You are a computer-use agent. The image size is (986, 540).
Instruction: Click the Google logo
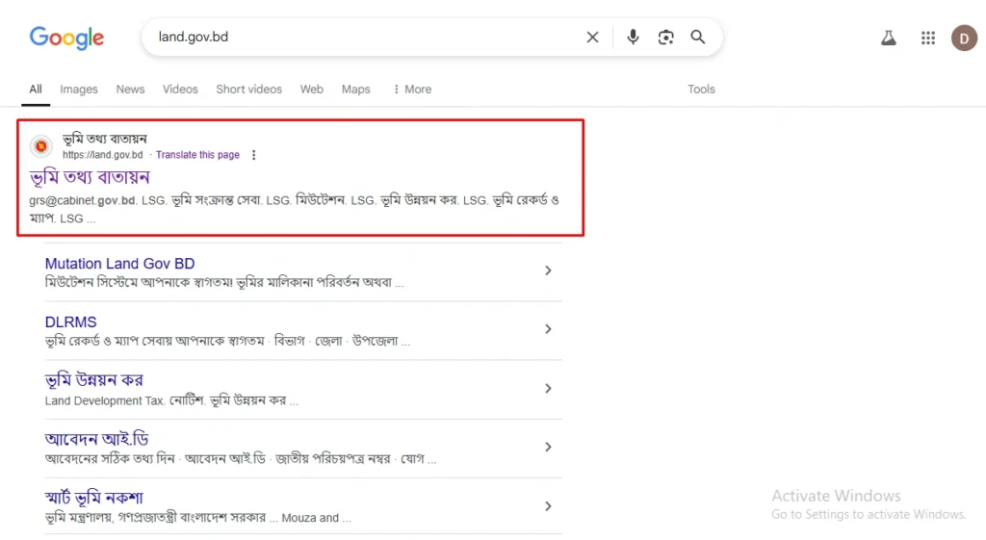(x=66, y=38)
